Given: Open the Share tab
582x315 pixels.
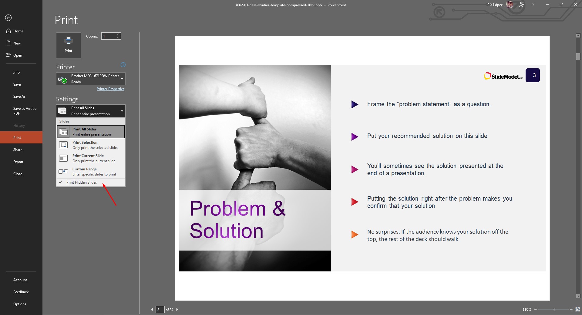Looking at the screenshot, I should [18, 149].
